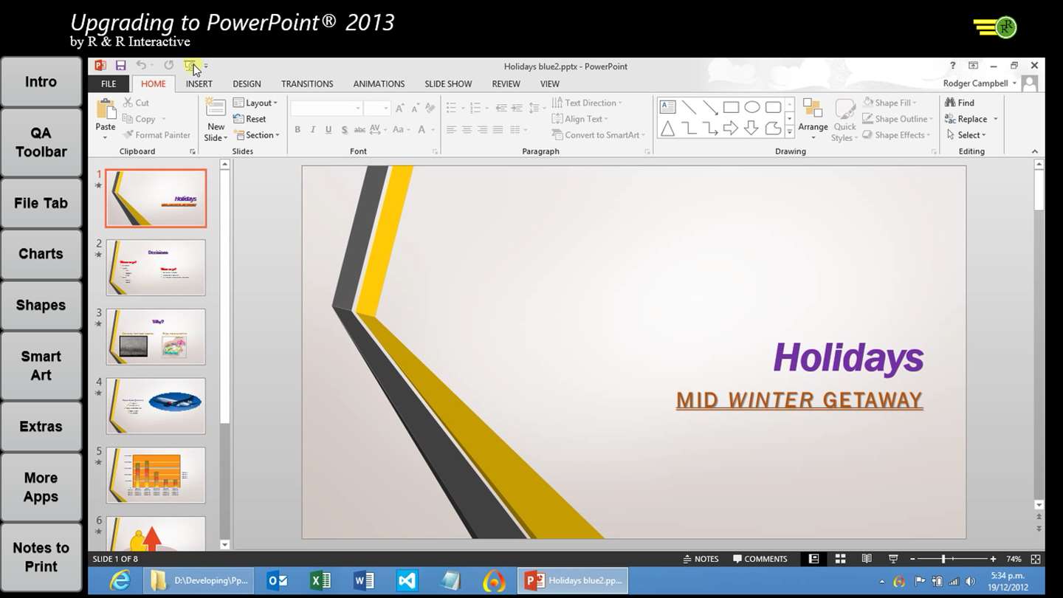Screen dimensions: 1063x598
Task: Go to the SLIDE SHOW tab
Action: pos(448,84)
